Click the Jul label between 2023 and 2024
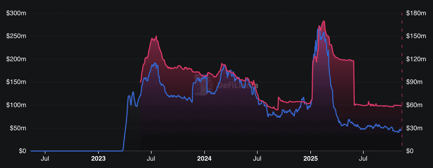Image resolution: width=433 pixels, height=168 pixels. pos(151,158)
